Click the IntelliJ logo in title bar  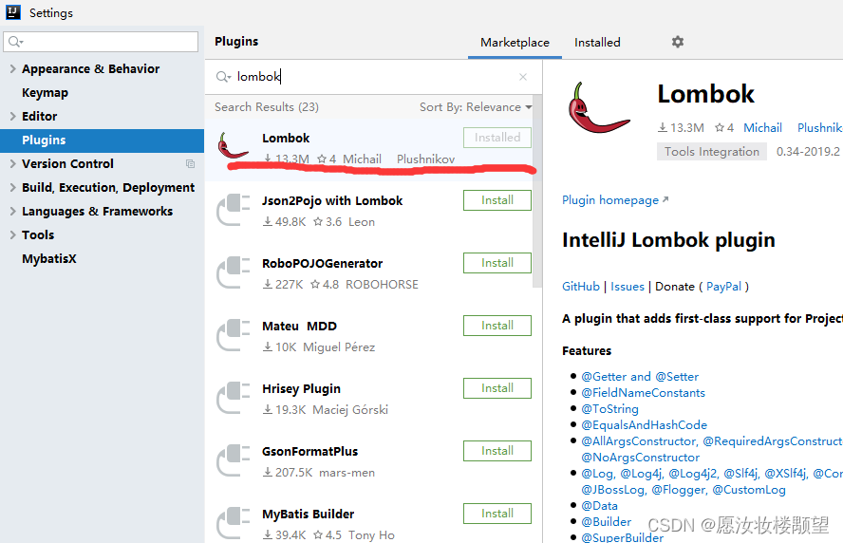13,12
